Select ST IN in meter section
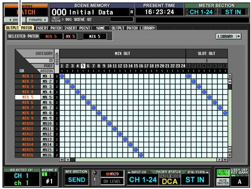The height and width of the screenshot is (189, 251). [233, 12]
